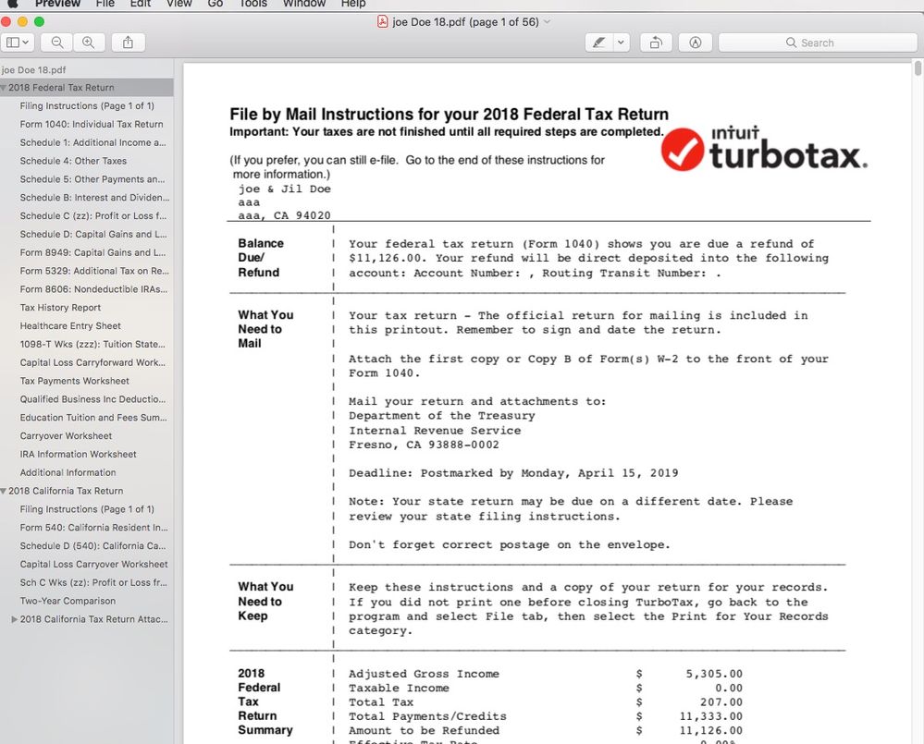Select Schedule 4: Other Taxes

tap(73, 161)
